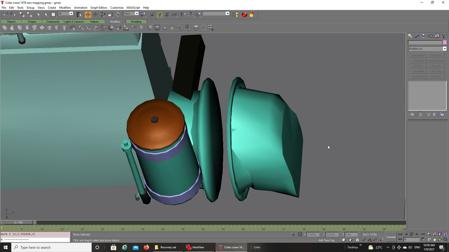Open the Array tool icon
Viewport: 449px width, 252px height.
[x=191, y=14]
